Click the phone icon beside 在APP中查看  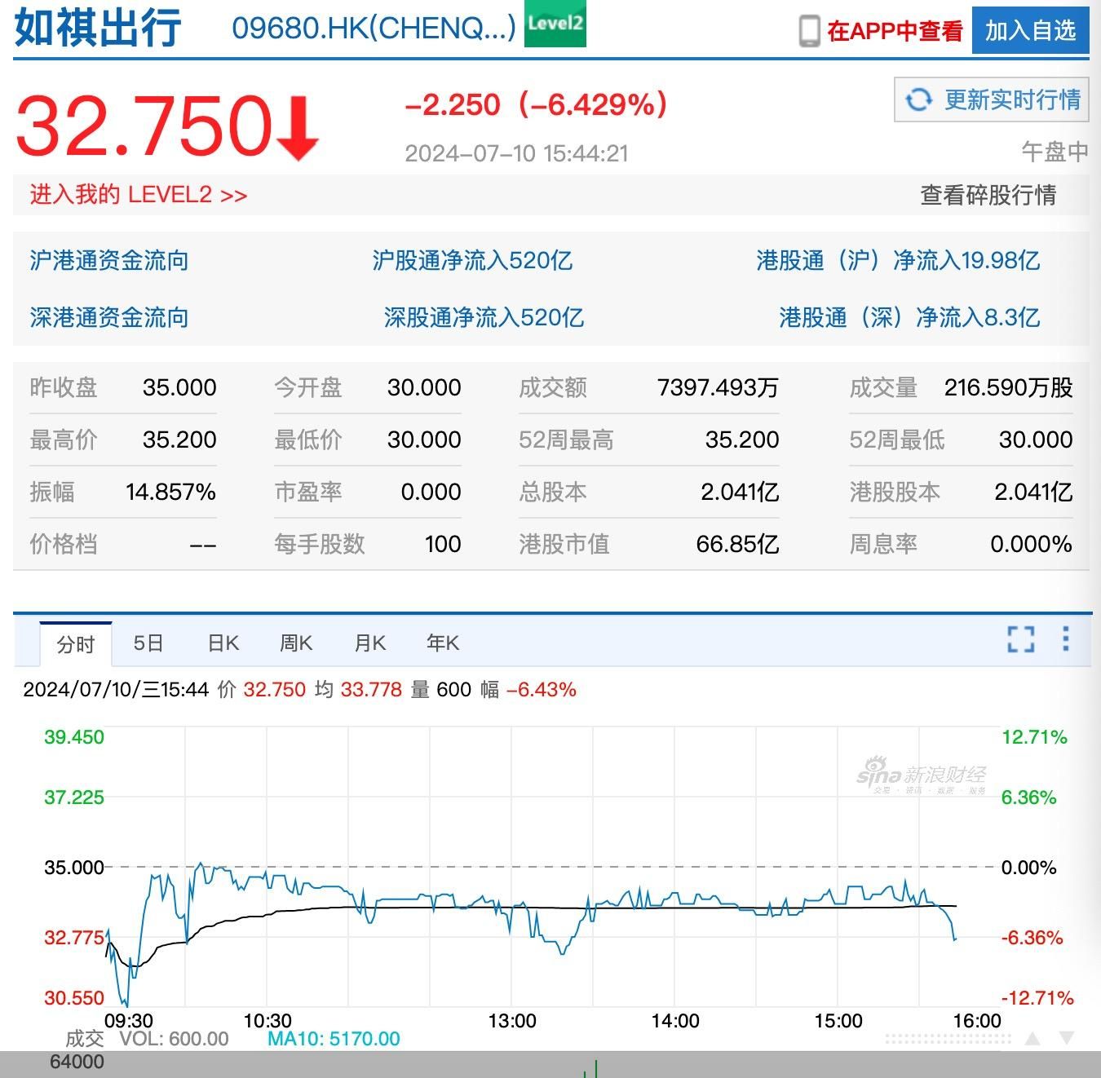tap(809, 31)
